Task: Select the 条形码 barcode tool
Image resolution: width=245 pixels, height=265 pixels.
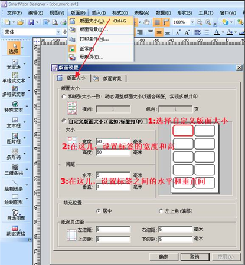Action: tap(14, 154)
